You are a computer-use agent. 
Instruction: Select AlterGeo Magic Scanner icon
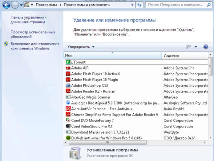pos(68,97)
